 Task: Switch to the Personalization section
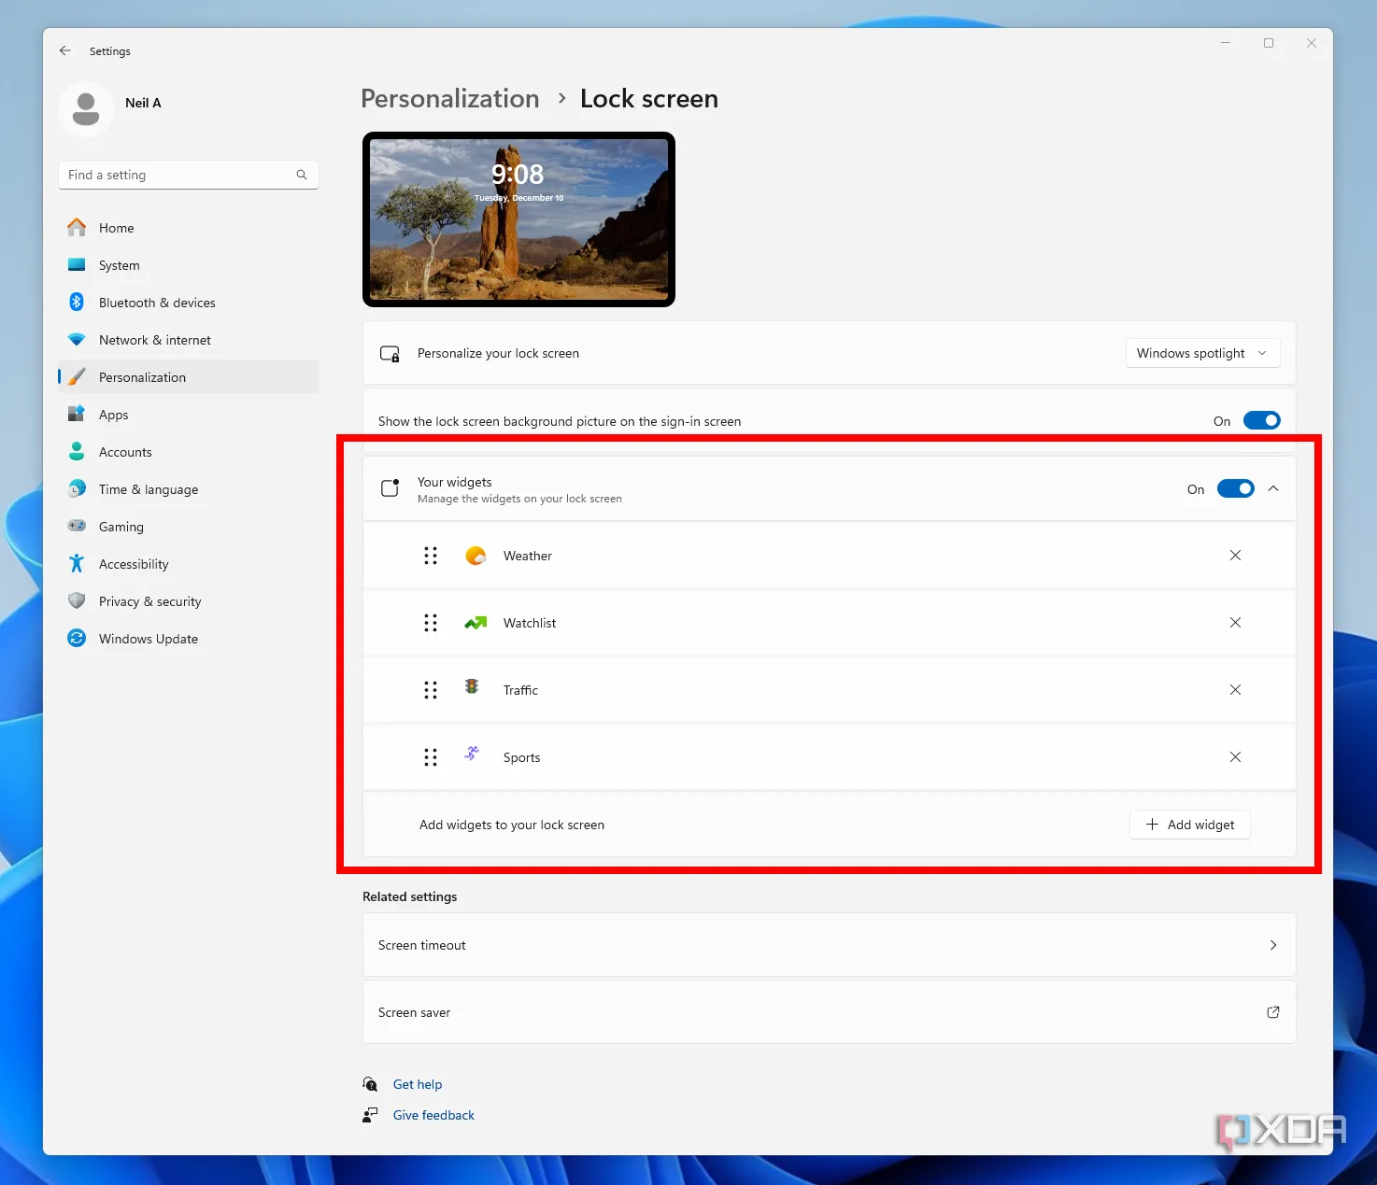142,376
